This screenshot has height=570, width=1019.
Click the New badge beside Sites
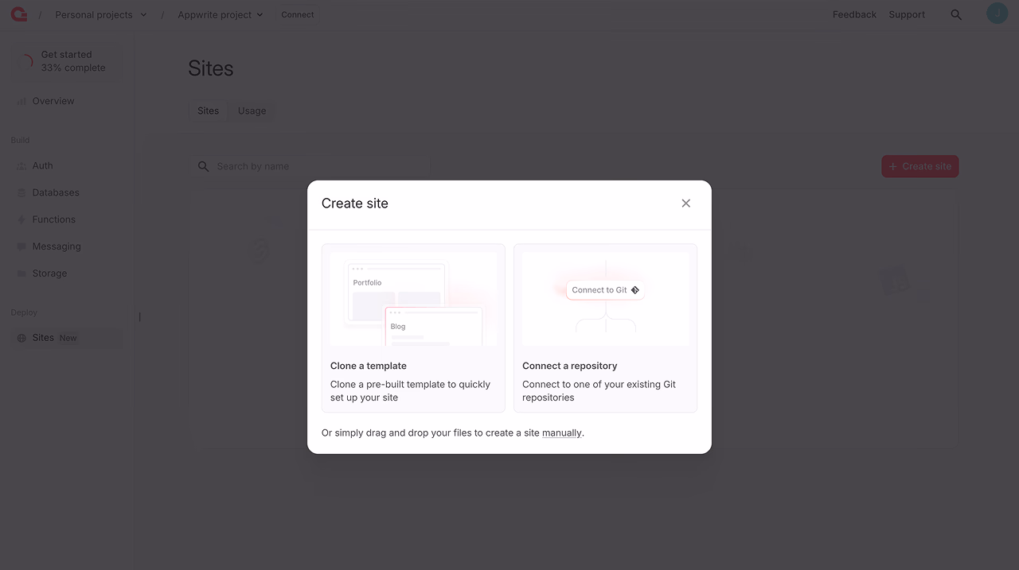tap(68, 338)
